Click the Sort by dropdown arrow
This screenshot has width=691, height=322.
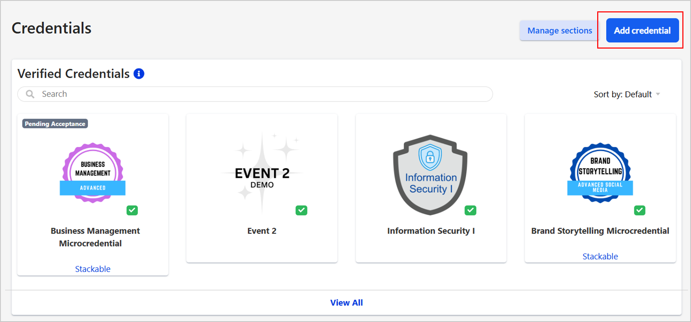pyautogui.click(x=658, y=94)
